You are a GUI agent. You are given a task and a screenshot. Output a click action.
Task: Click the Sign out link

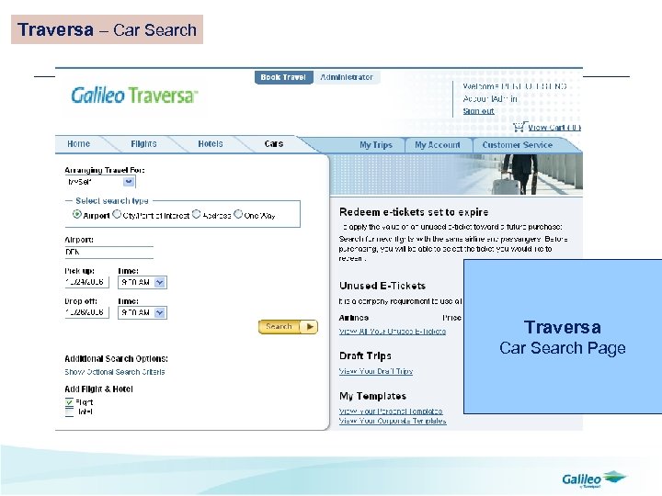tap(478, 111)
